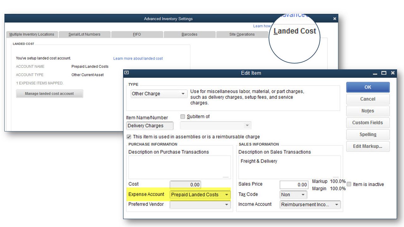Enable the 'Subitem of' checkbox

[x=183, y=117]
